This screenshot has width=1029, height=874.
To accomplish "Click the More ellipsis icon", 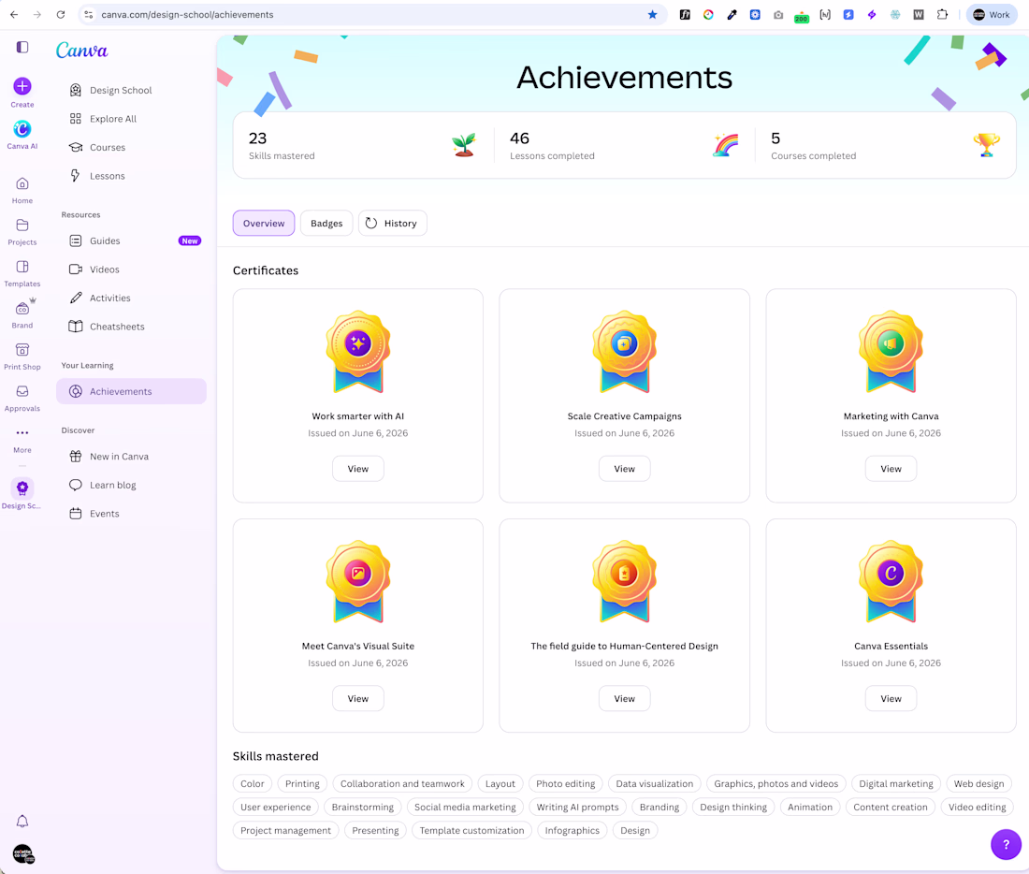I will click(22, 432).
